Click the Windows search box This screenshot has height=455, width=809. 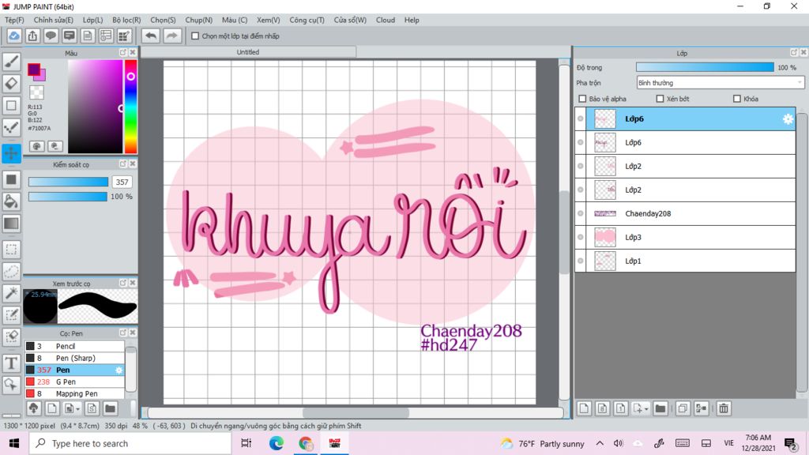(130, 443)
